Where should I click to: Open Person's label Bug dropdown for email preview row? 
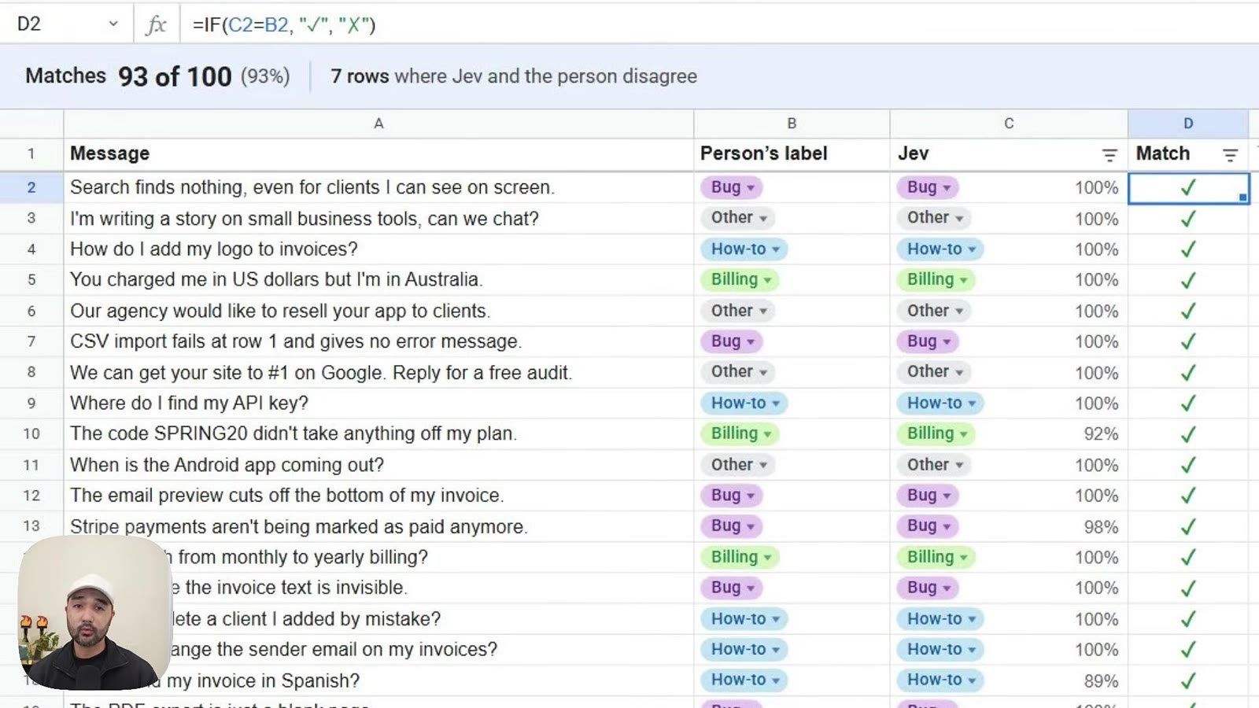point(733,496)
